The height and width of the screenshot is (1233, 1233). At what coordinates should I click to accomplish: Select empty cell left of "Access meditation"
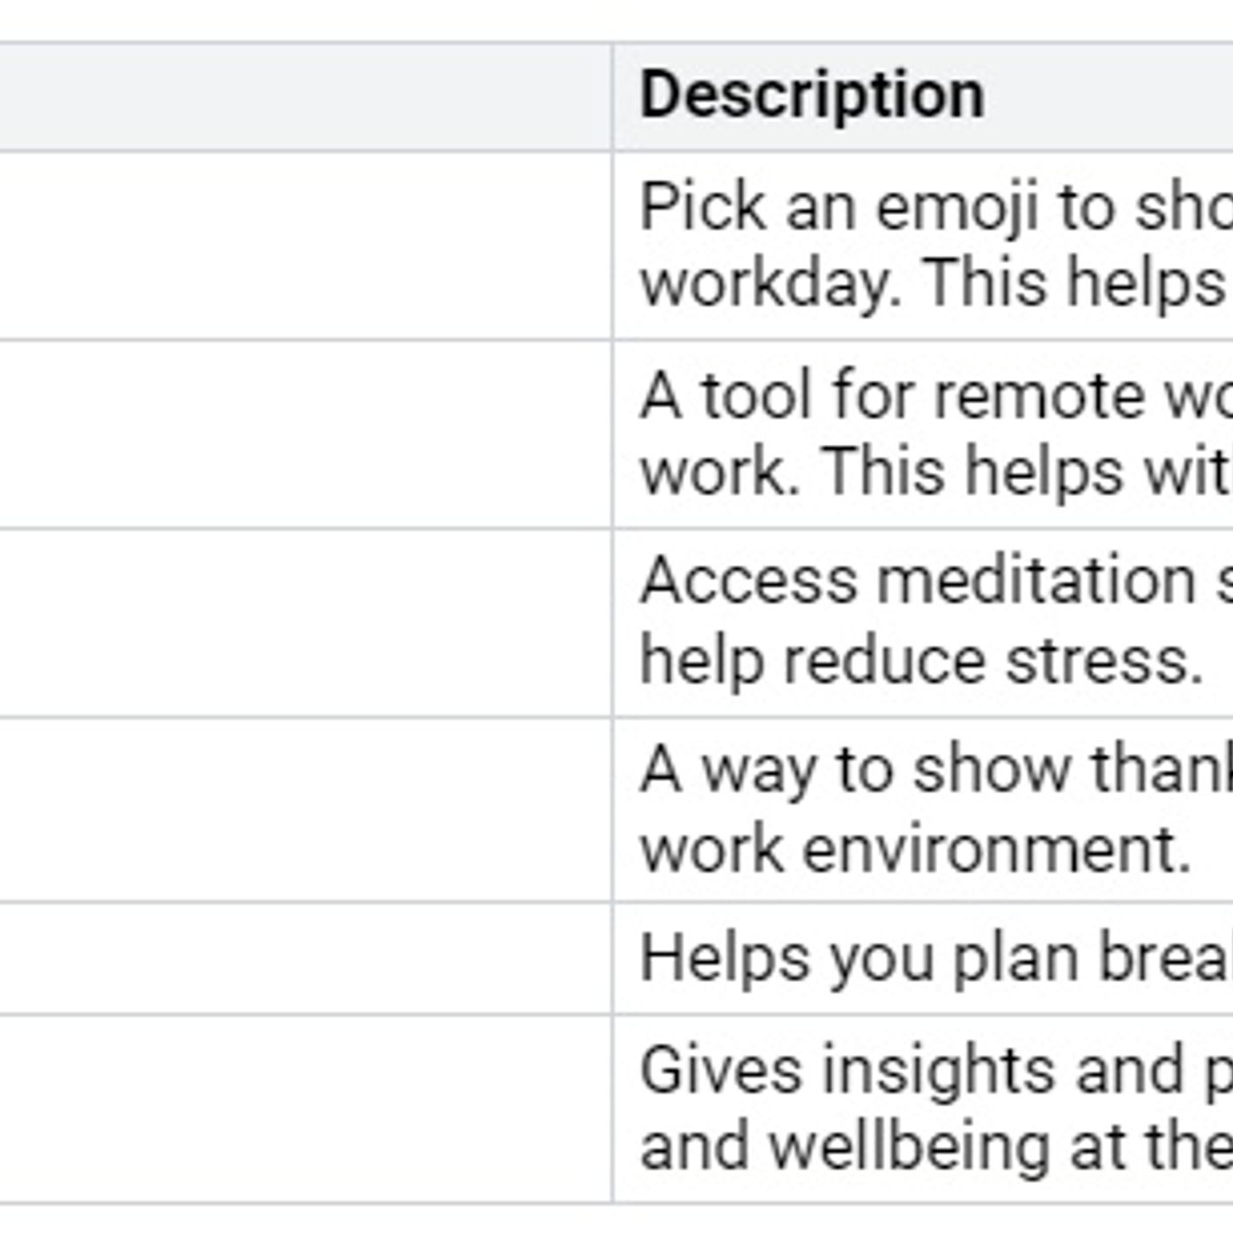tap(305, 622)
